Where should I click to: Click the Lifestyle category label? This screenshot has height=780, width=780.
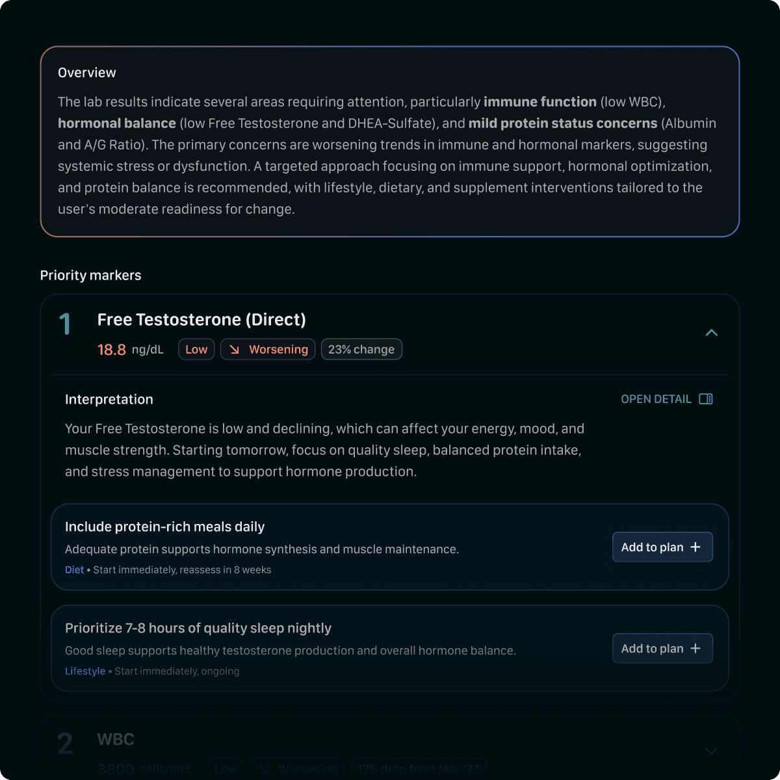[84, 671]
